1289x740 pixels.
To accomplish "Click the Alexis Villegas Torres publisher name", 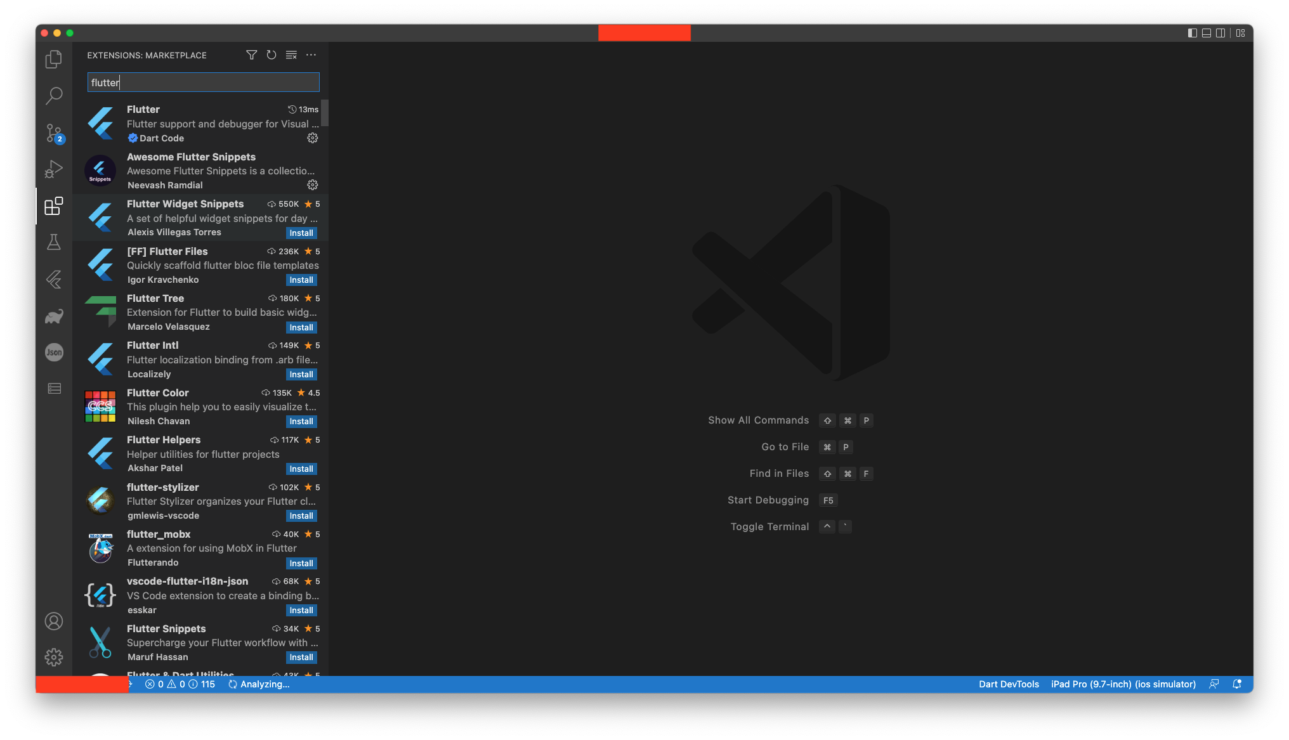I will coord(174,233).
